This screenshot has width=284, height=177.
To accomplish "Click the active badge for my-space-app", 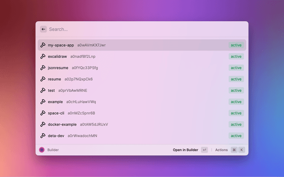I will (236, 45).
